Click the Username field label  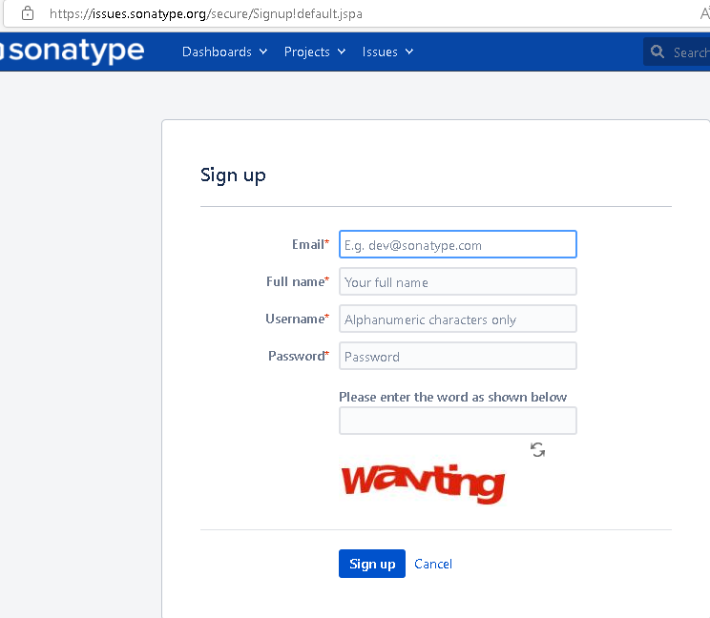click(x=294, y=319)
